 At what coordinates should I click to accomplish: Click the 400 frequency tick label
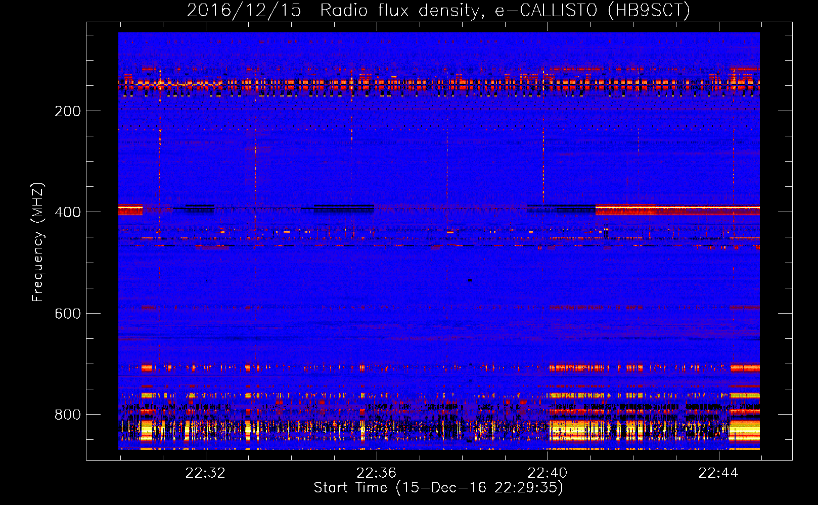68,212
